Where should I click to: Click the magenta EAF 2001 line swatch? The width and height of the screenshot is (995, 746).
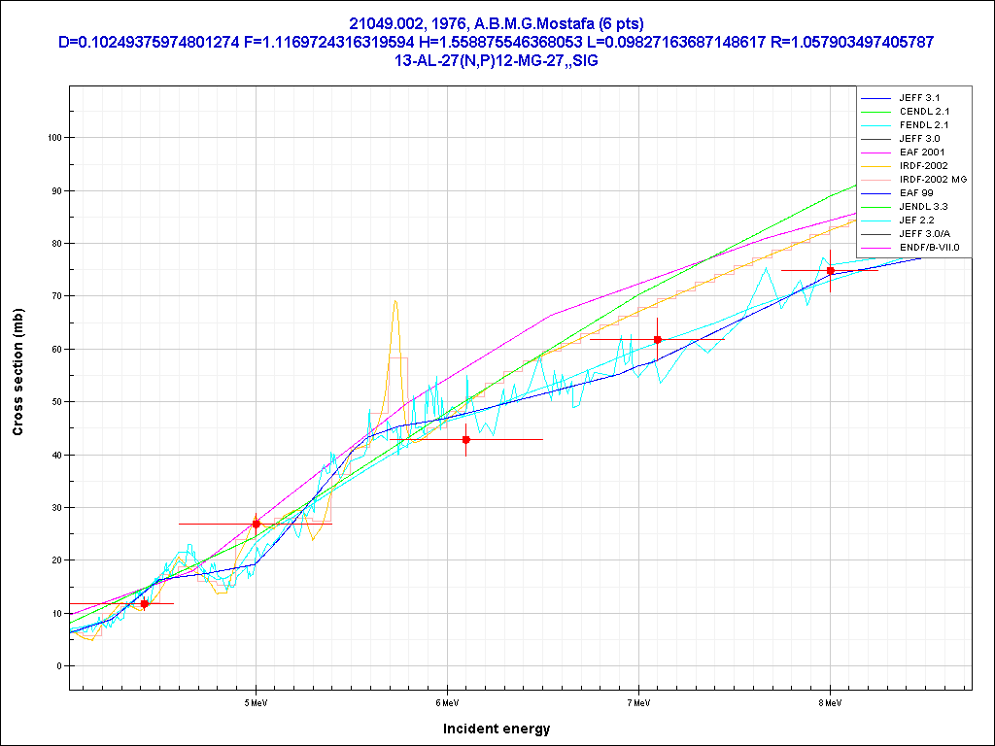click(x=876, y=153)
